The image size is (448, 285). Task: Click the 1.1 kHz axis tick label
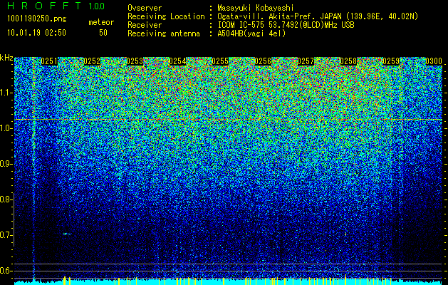[6, 93]
